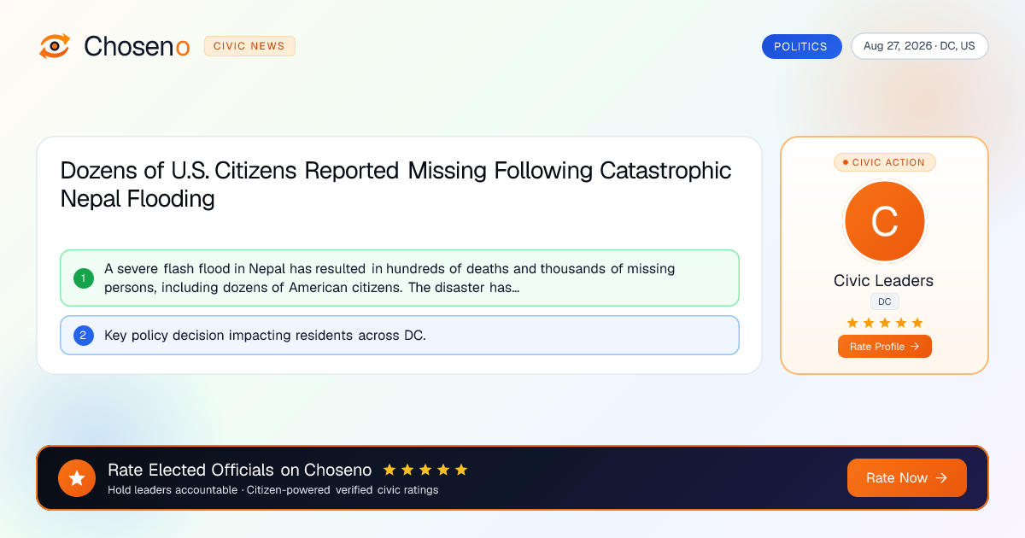Click the green number 1 badge
This screenshot has height=538, width=1025.
[x=84, y=278]
